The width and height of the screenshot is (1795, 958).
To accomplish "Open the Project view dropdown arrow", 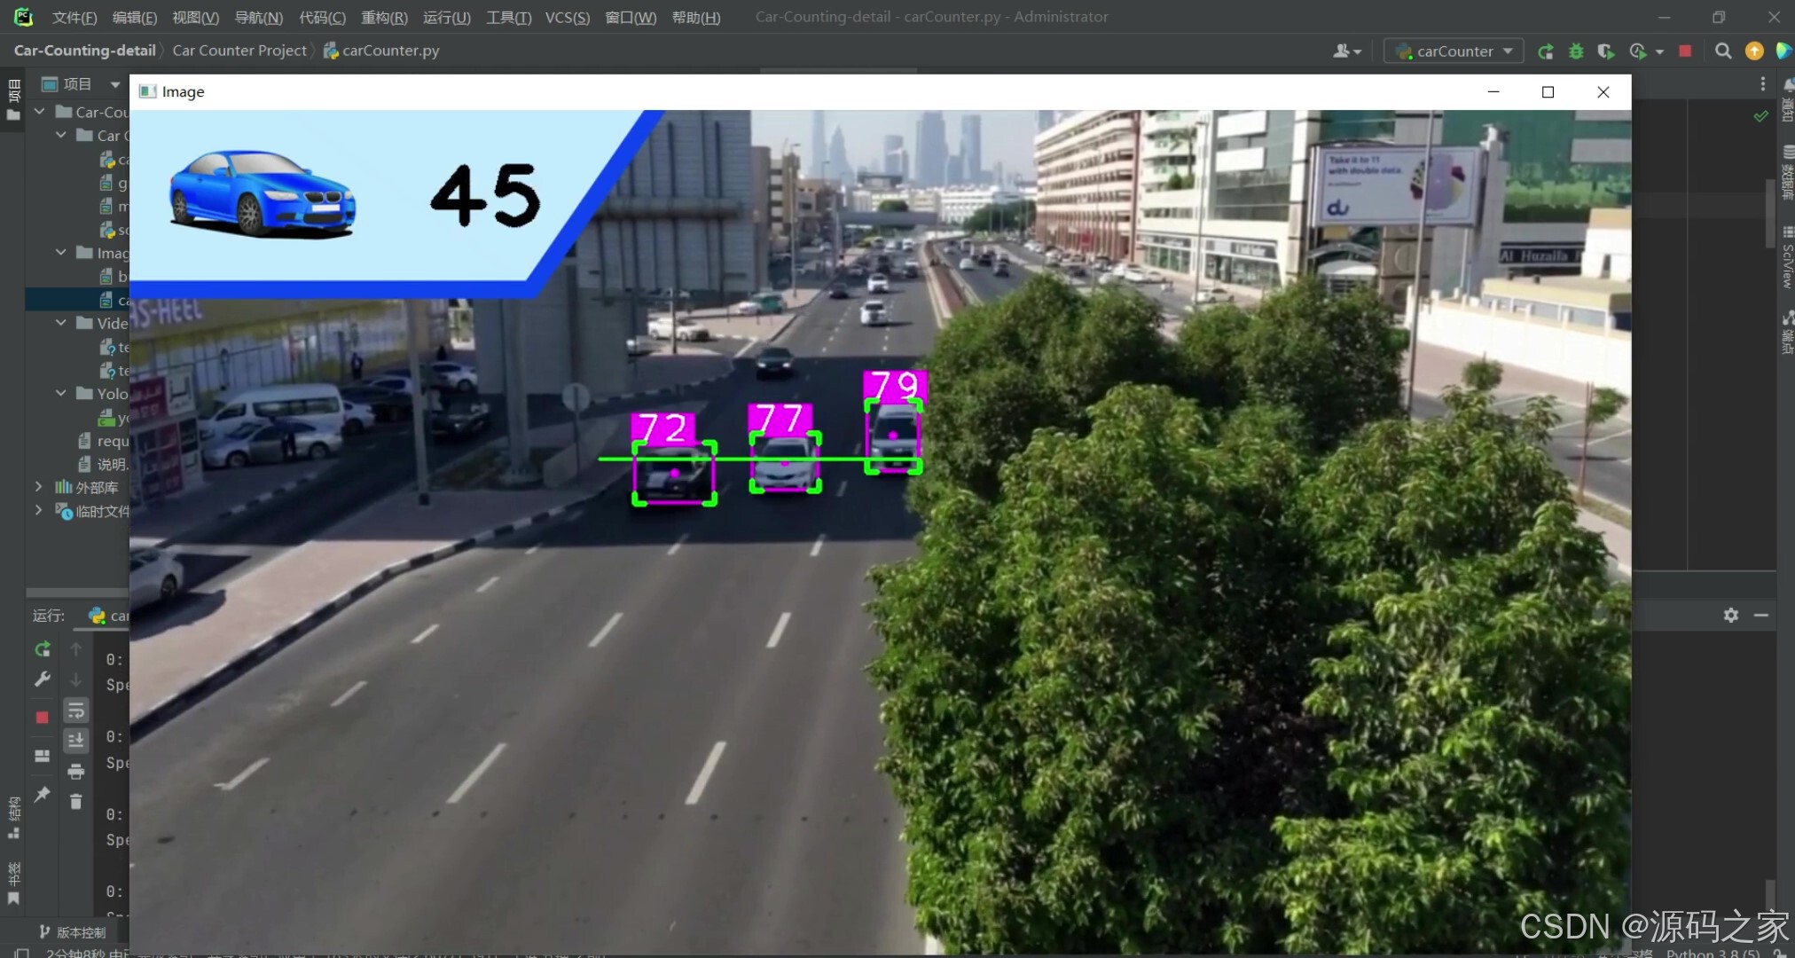I will coord(114,84).
